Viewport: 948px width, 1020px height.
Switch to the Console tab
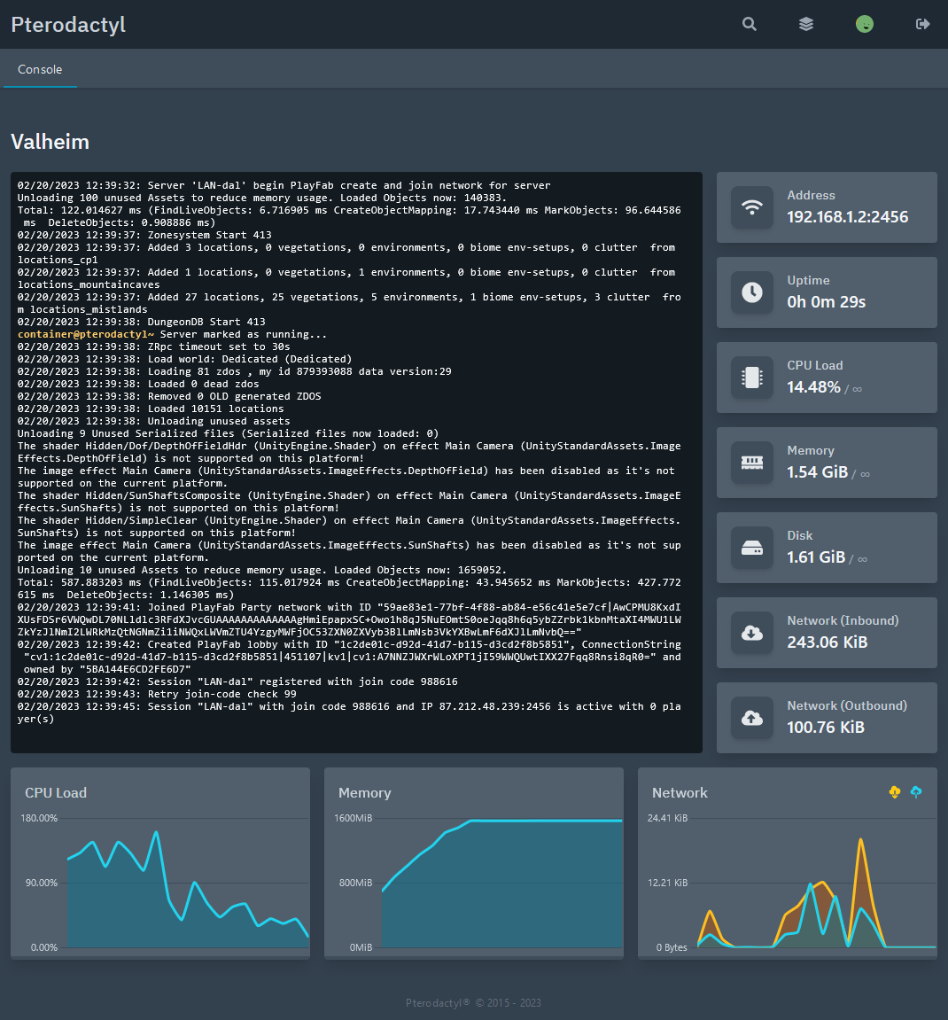tap(40, 69)
